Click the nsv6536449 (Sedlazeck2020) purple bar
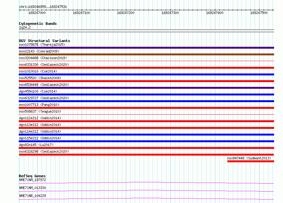The height and width of the screenshot is (203, 283). tap(146, 88)
